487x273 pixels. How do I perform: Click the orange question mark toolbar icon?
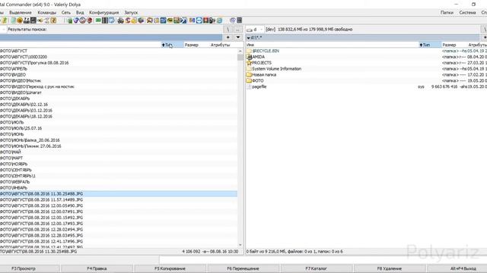(x=53, y=20)
